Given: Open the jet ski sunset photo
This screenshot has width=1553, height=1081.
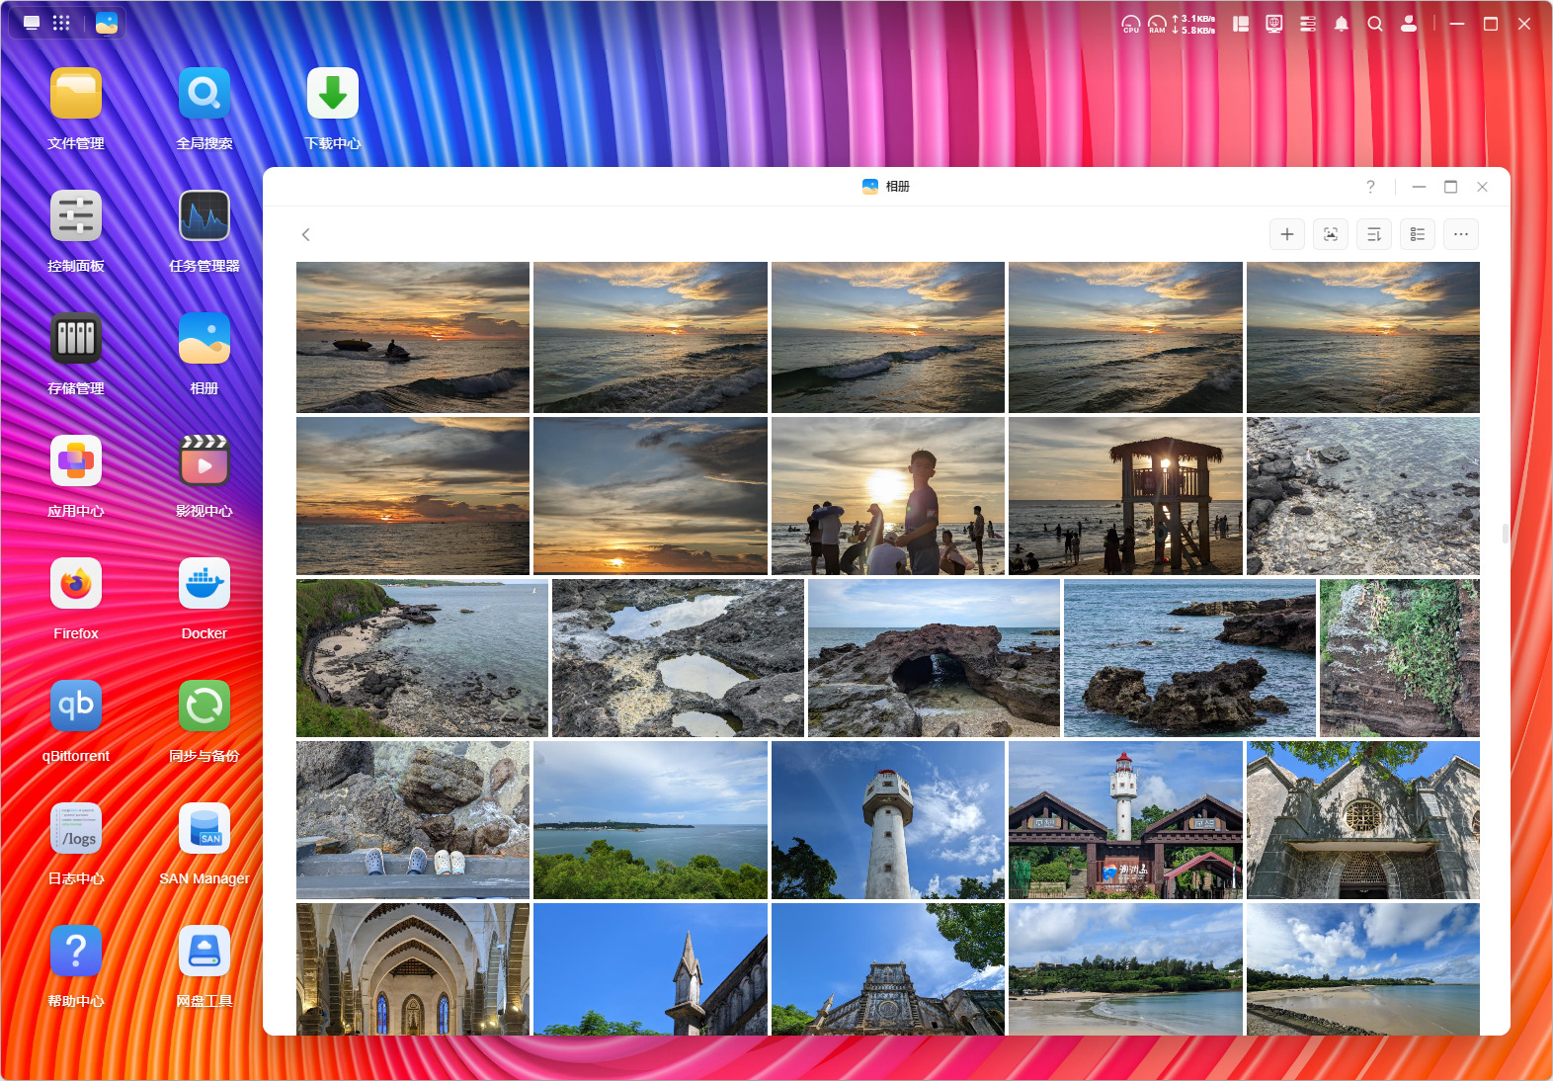Looking at the screenshot, I should click(413, 337).
